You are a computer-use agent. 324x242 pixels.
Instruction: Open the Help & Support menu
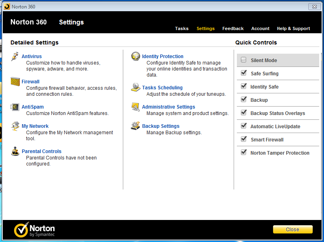tap(293, 28)
